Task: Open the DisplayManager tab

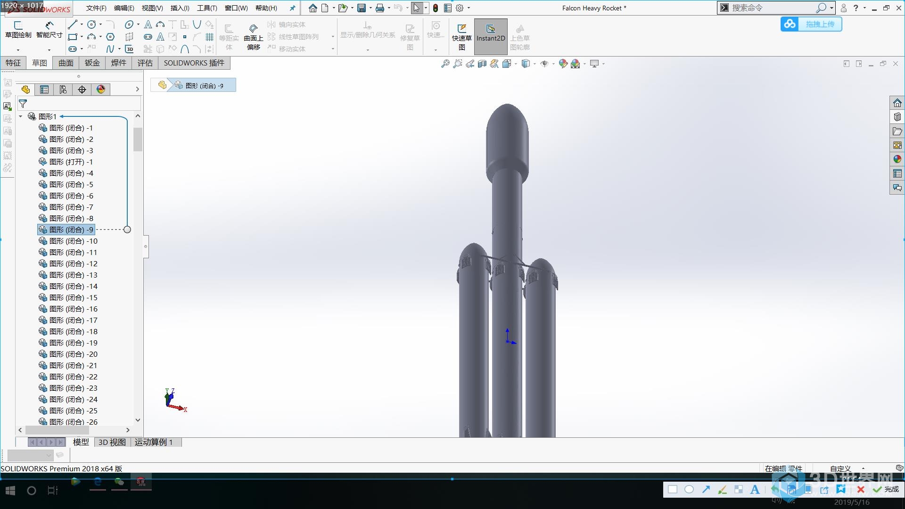Action: [x=101, y=90]
